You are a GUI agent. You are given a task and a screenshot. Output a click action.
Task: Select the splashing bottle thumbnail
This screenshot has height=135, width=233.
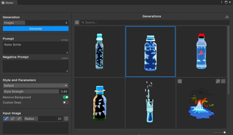[x=150, y=103]
